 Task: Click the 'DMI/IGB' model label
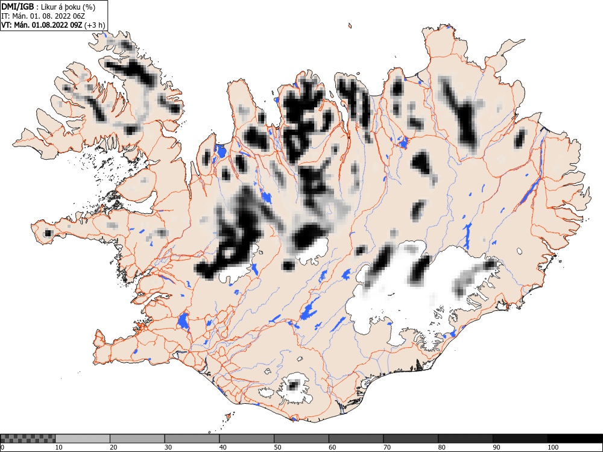coord(17,7)
